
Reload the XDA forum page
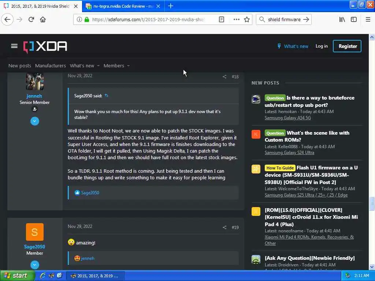pos(31,20)
